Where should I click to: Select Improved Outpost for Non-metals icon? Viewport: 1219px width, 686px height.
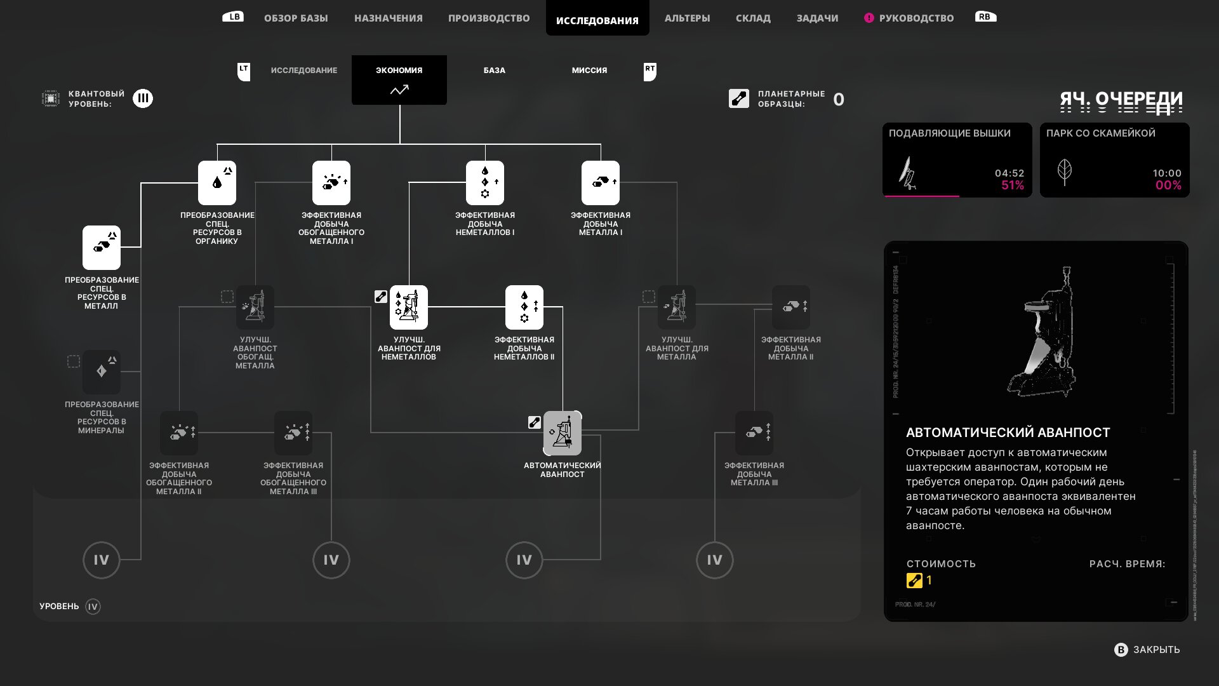[408, 307]
